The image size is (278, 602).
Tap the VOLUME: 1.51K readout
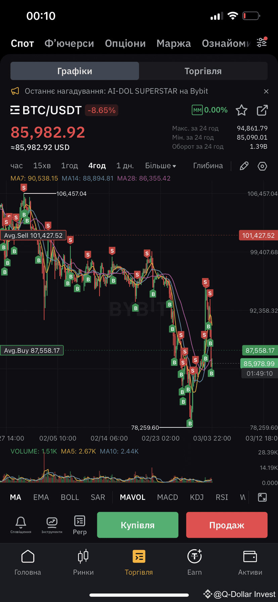(34, 451)
